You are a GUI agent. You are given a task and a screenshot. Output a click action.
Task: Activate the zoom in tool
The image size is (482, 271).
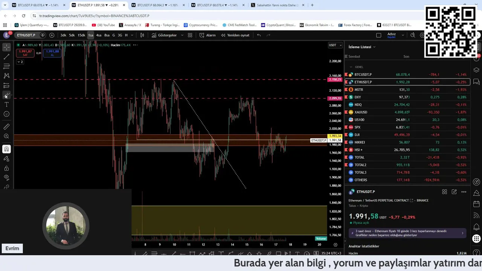6,136
